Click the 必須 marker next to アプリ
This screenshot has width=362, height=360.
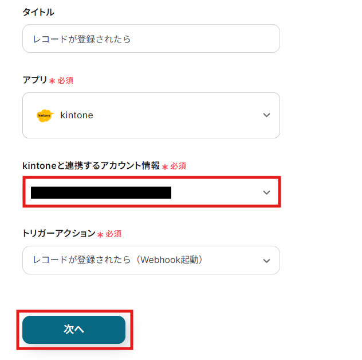[65, 81]
